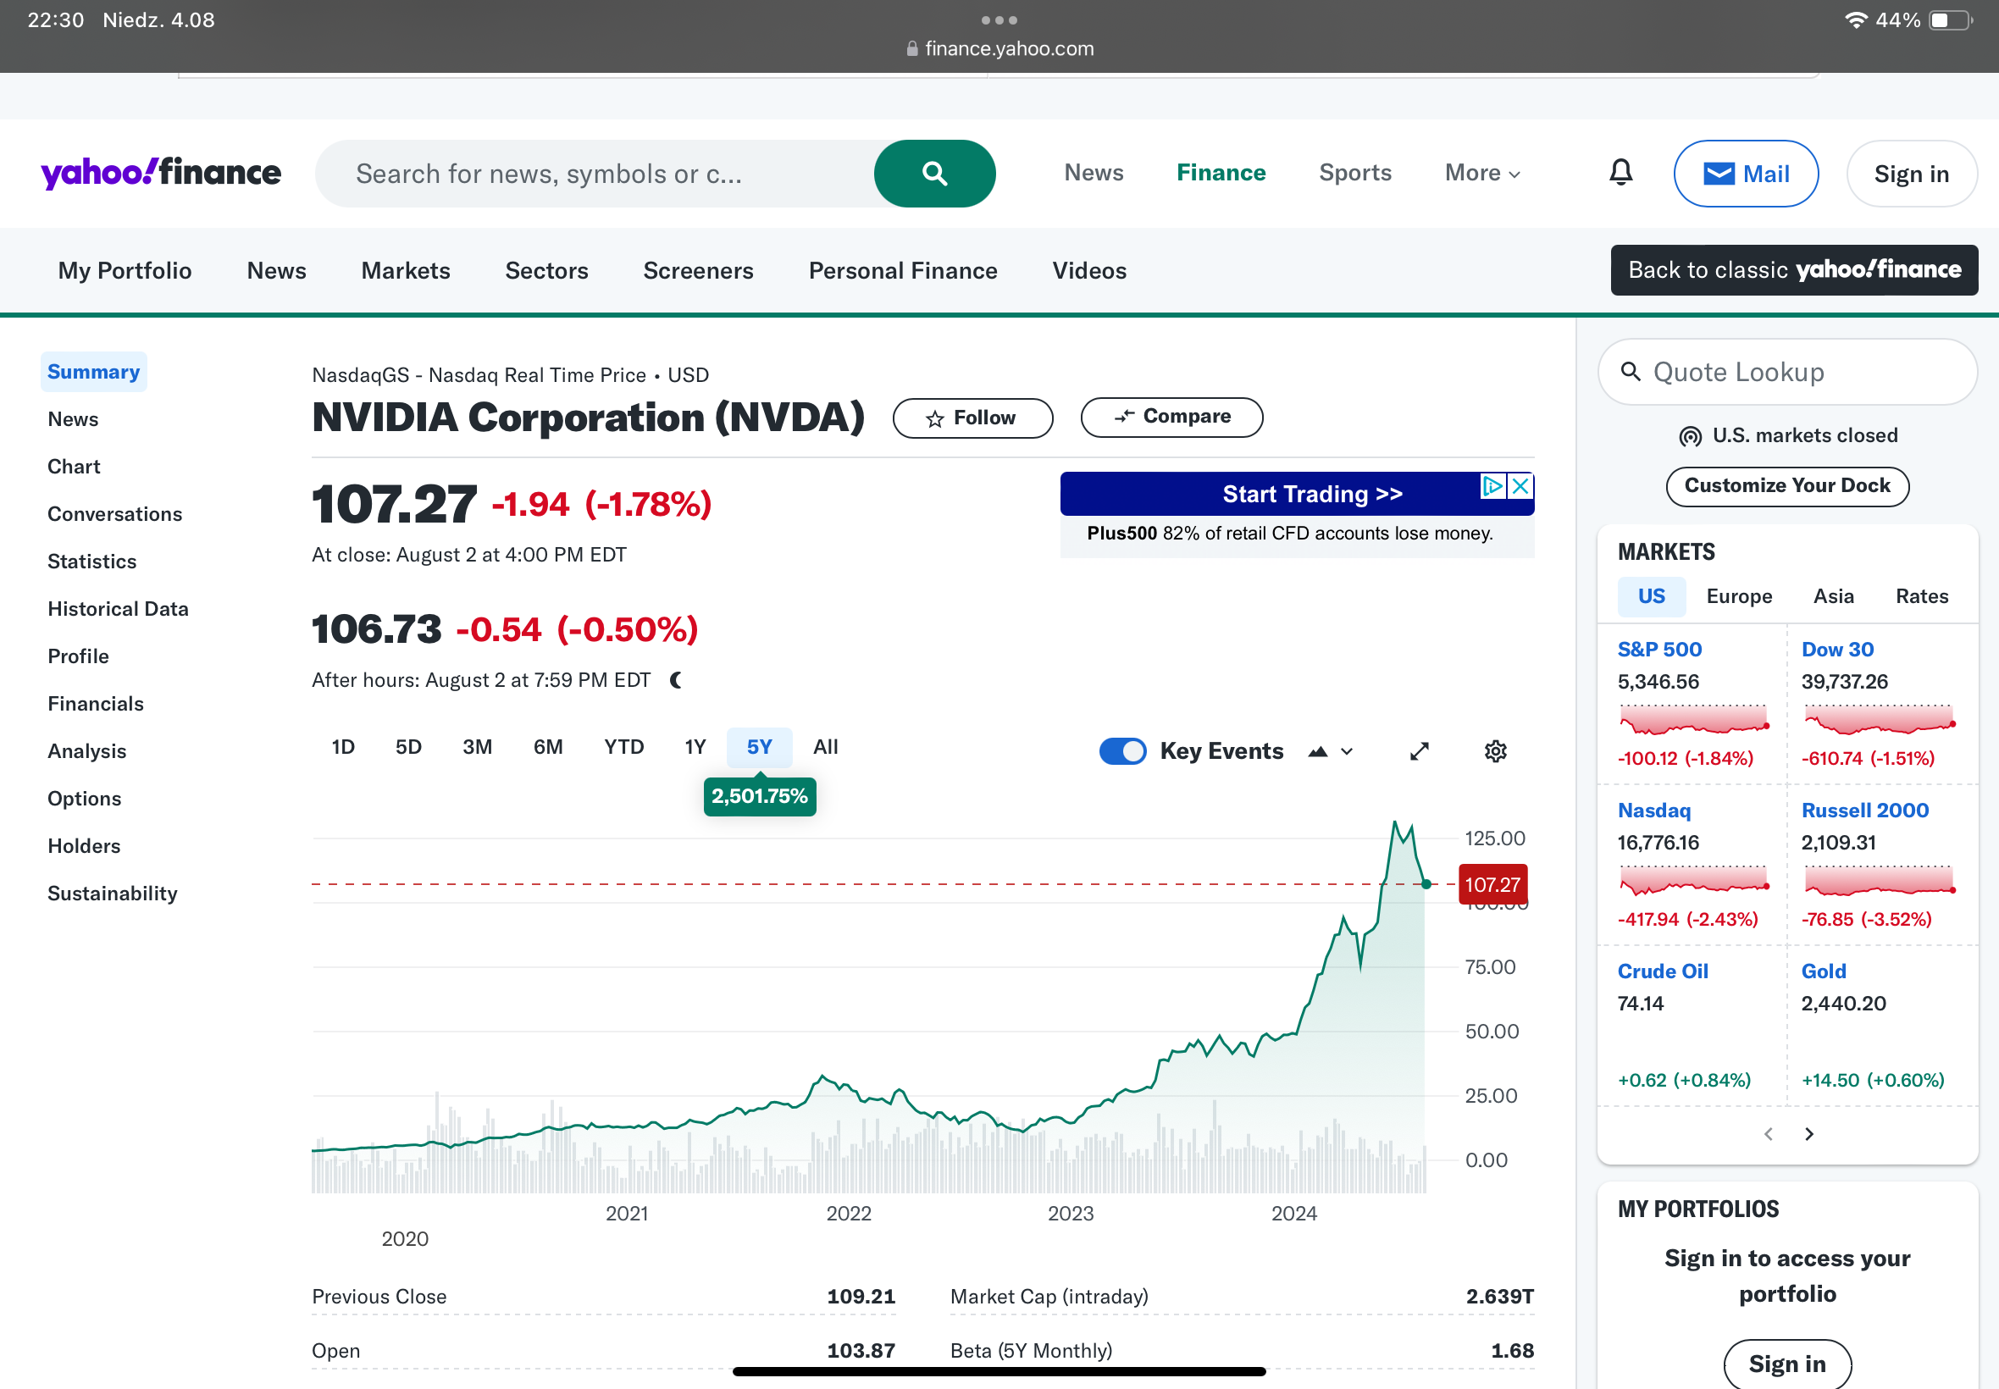Follow NVIDIA with the star button
This screenshot has height=1389, width=1999.
pyautogui.click(x=972, y=418)
